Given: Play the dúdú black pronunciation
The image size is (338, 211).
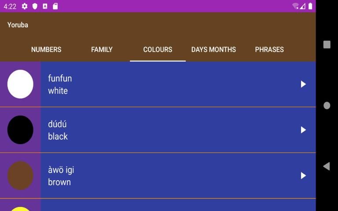Looking at the screenshot, I should [303, 130].
